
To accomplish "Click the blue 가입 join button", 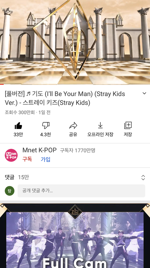I will click(x=45, y=159).
